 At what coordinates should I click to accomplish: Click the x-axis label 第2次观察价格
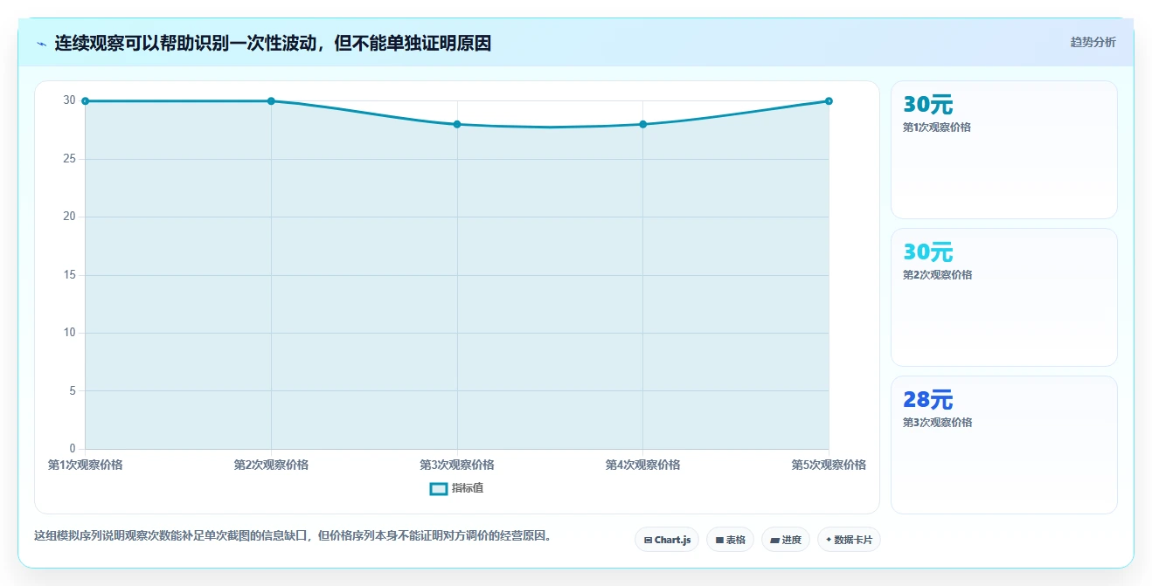[271, 465]
